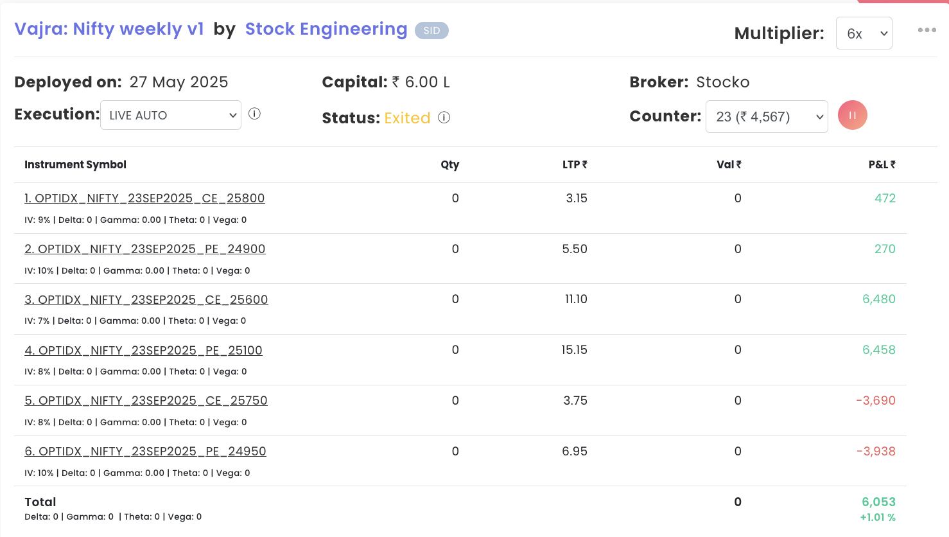949x537 pixels.
Task: Click the info icon beside Execution dropdown
Action: [x=254, y=114]
